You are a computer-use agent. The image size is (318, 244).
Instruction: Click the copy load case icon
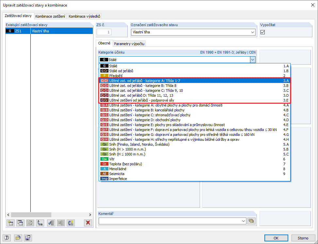tap(20, 223)
